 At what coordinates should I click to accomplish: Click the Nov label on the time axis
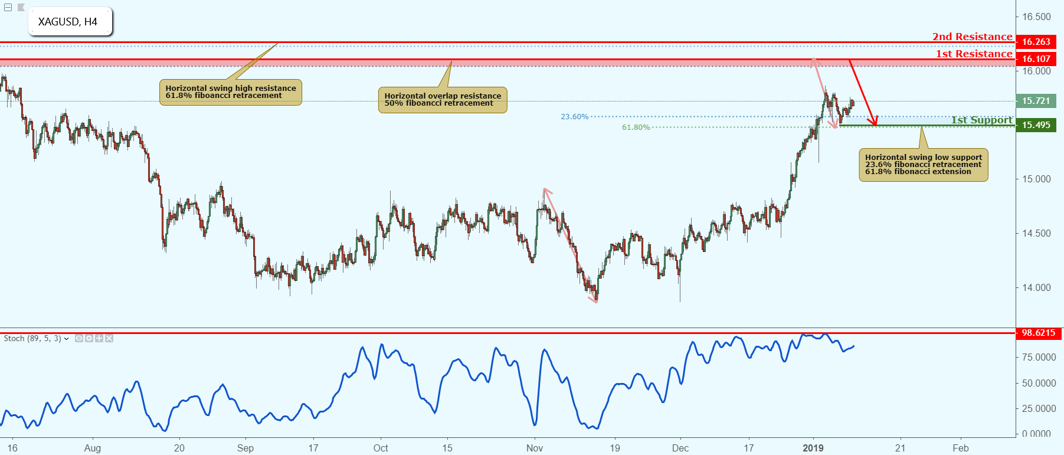tap(535, 448)
